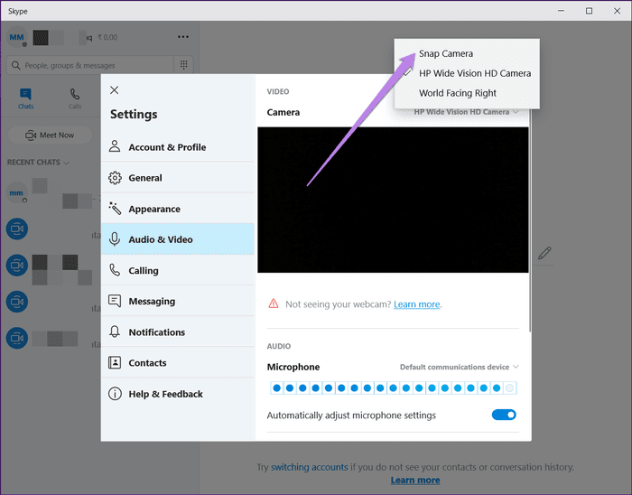Viewport: 632px width, 495px height.
Task: Click the warning icon beside webcam message
Action: pyautogui.click(x=274, y=304)
